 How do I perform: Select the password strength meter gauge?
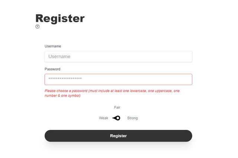[x=116, y=118]
